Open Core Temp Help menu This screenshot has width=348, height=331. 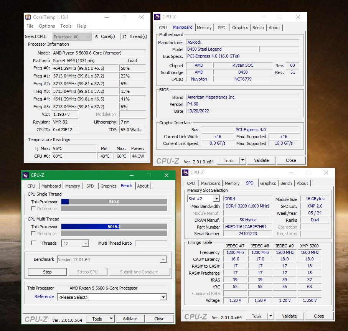tap(81, 26)
